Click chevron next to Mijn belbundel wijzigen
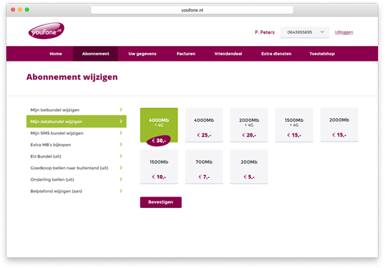This screenshot has width=385, height=268. point(121,109)
